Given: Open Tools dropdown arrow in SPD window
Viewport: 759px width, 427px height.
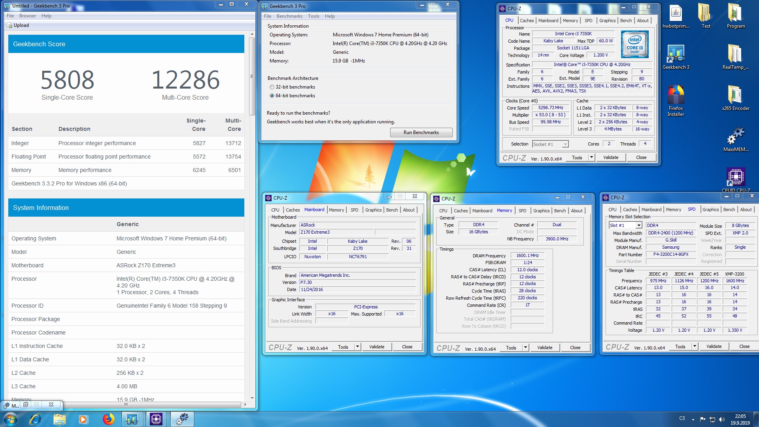Looking at the screenshot, I should (x=695, y=346).
